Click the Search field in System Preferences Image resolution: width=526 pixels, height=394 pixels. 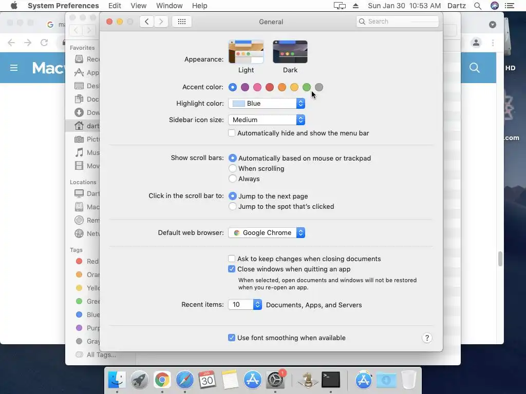(398, 22)
